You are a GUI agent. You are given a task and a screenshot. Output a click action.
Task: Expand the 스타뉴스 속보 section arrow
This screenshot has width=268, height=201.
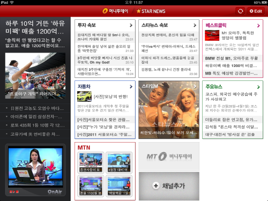(x=195, y=25)
